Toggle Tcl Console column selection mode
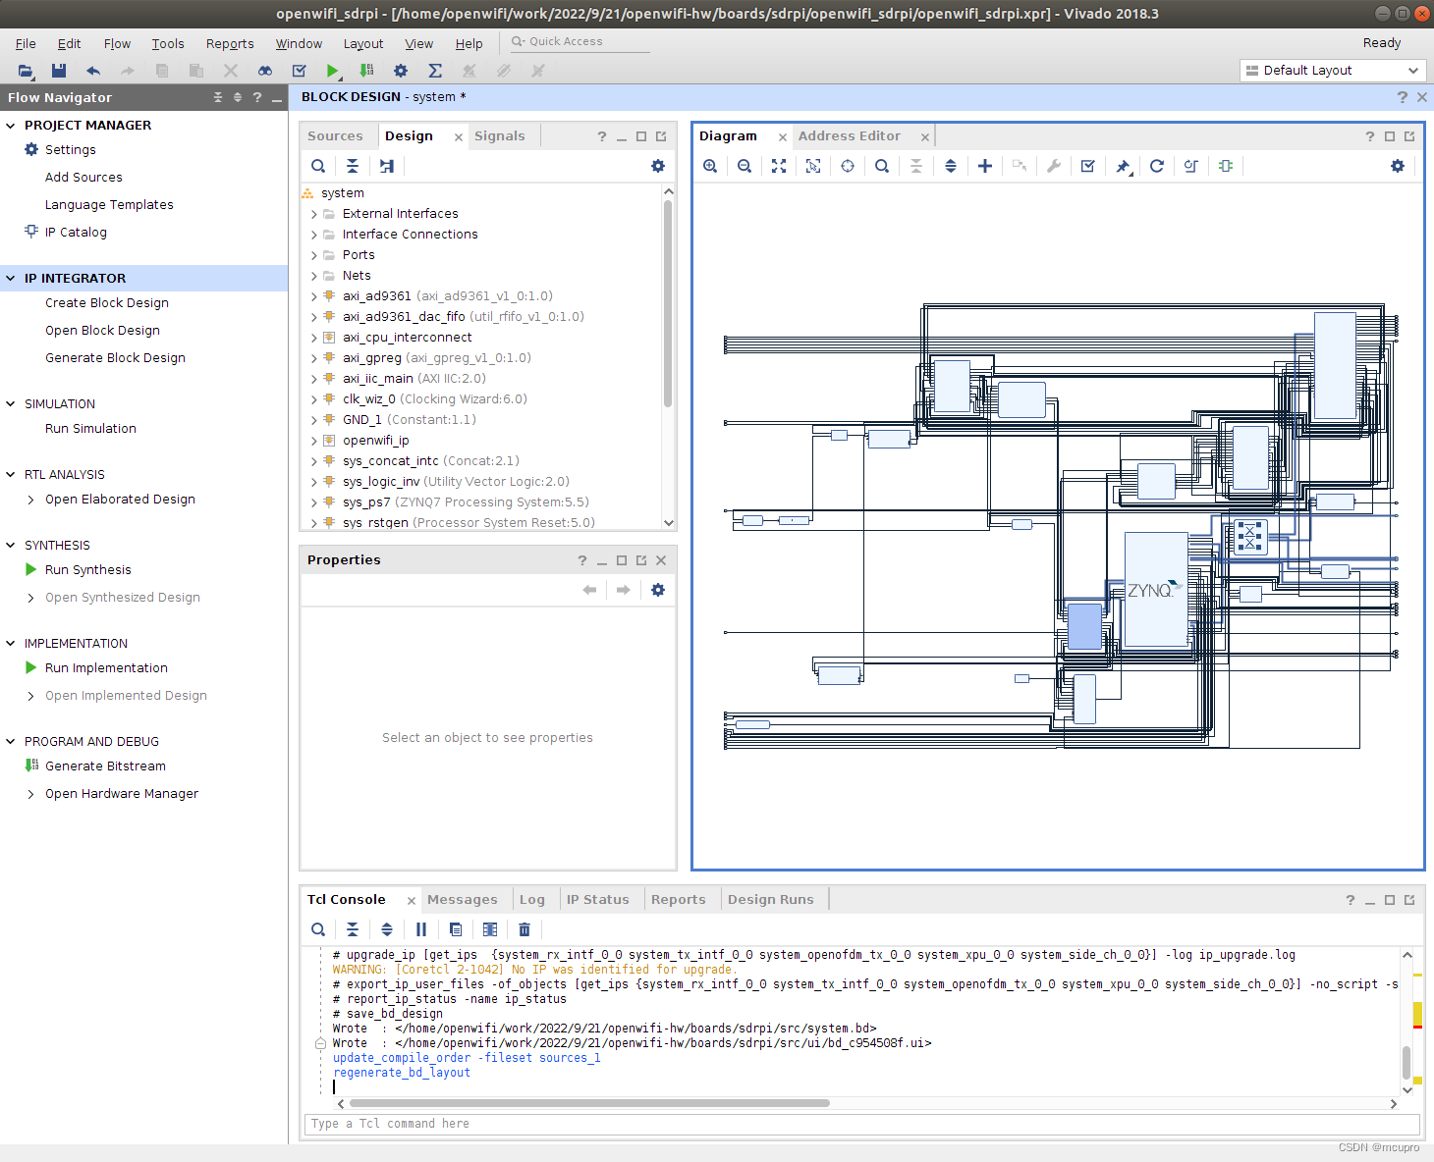This screenshot has height=1162, width=1434. coord(490,929)
